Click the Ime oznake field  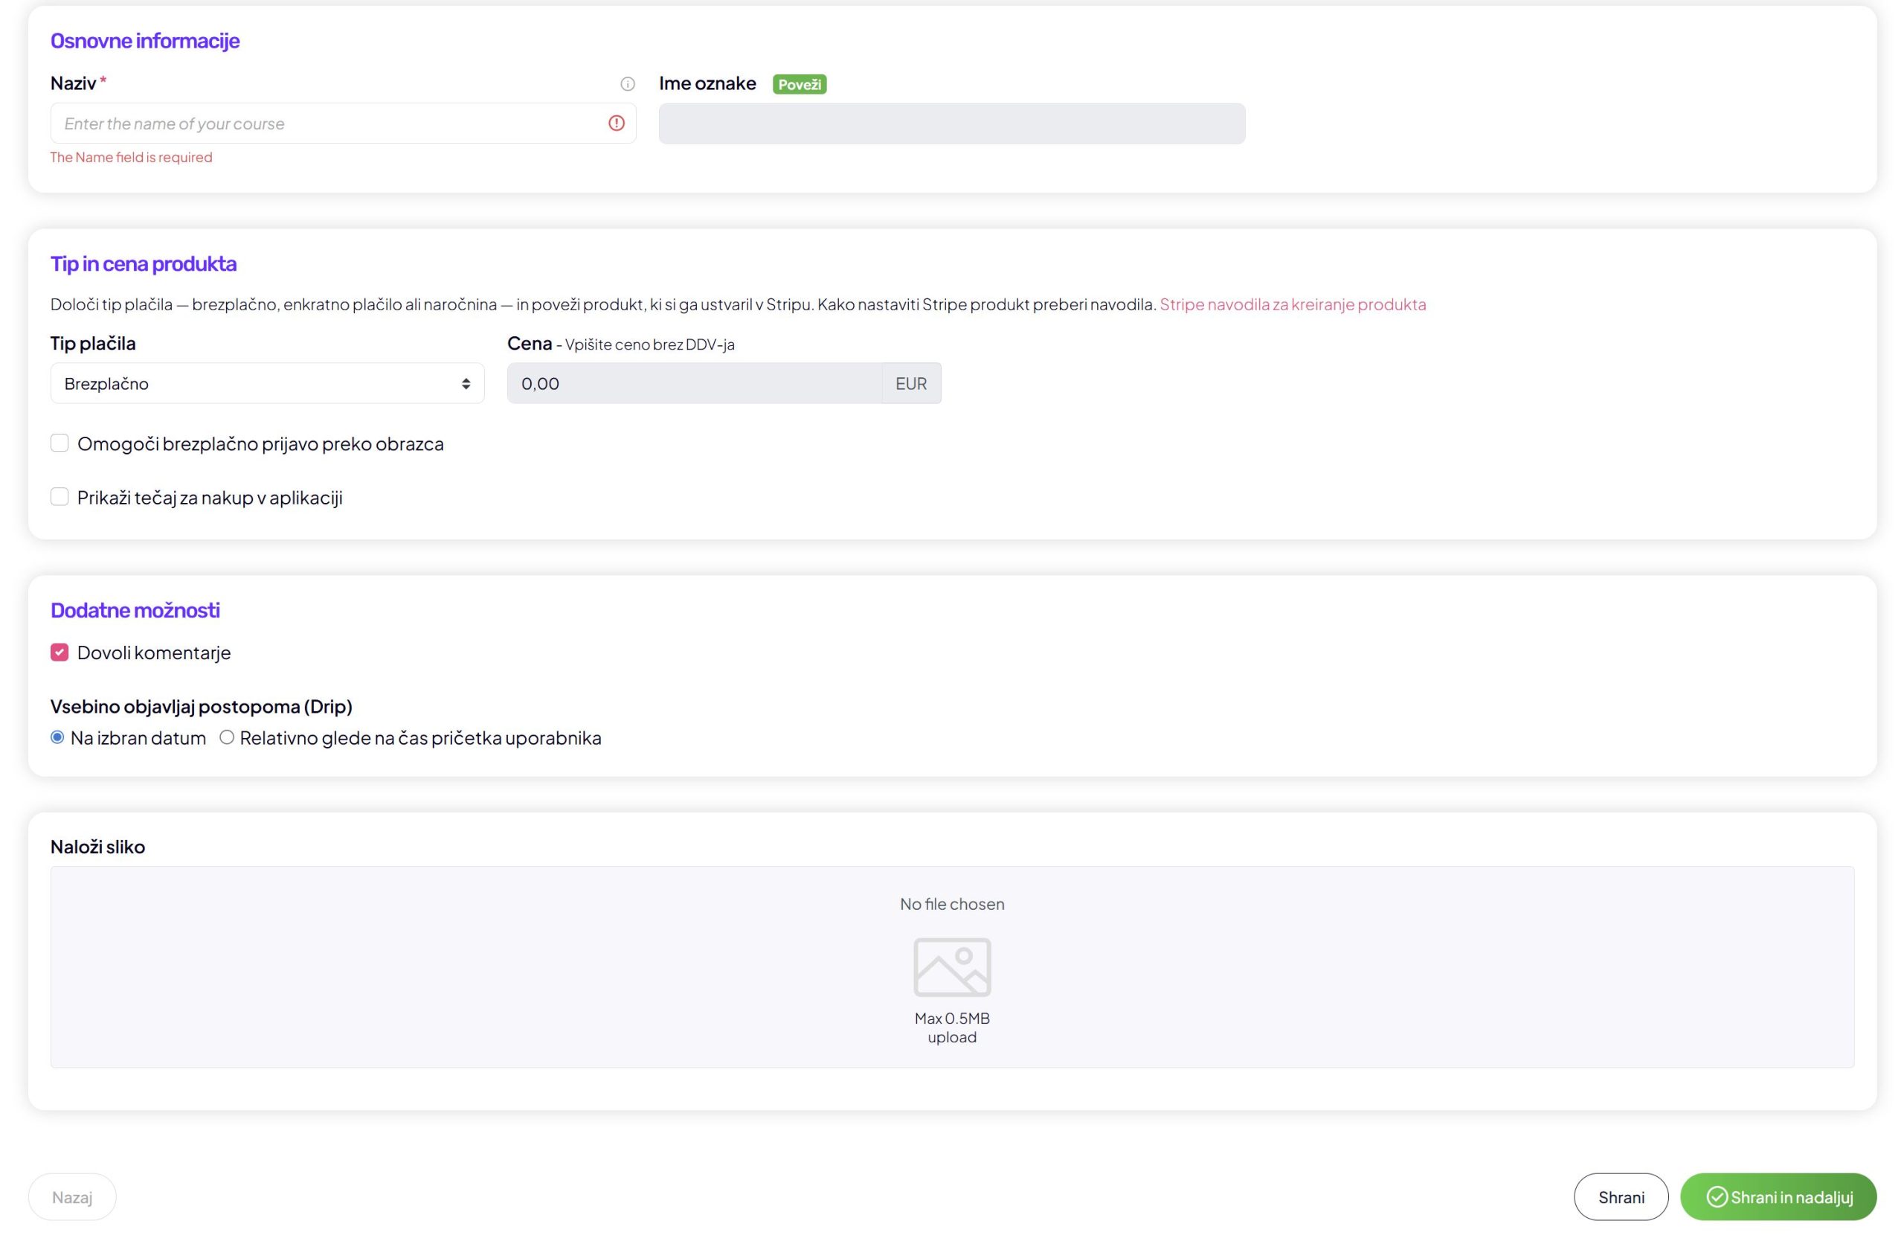point(951,124)
